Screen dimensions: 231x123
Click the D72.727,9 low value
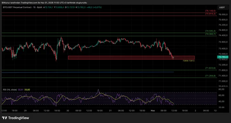point(70,7)
